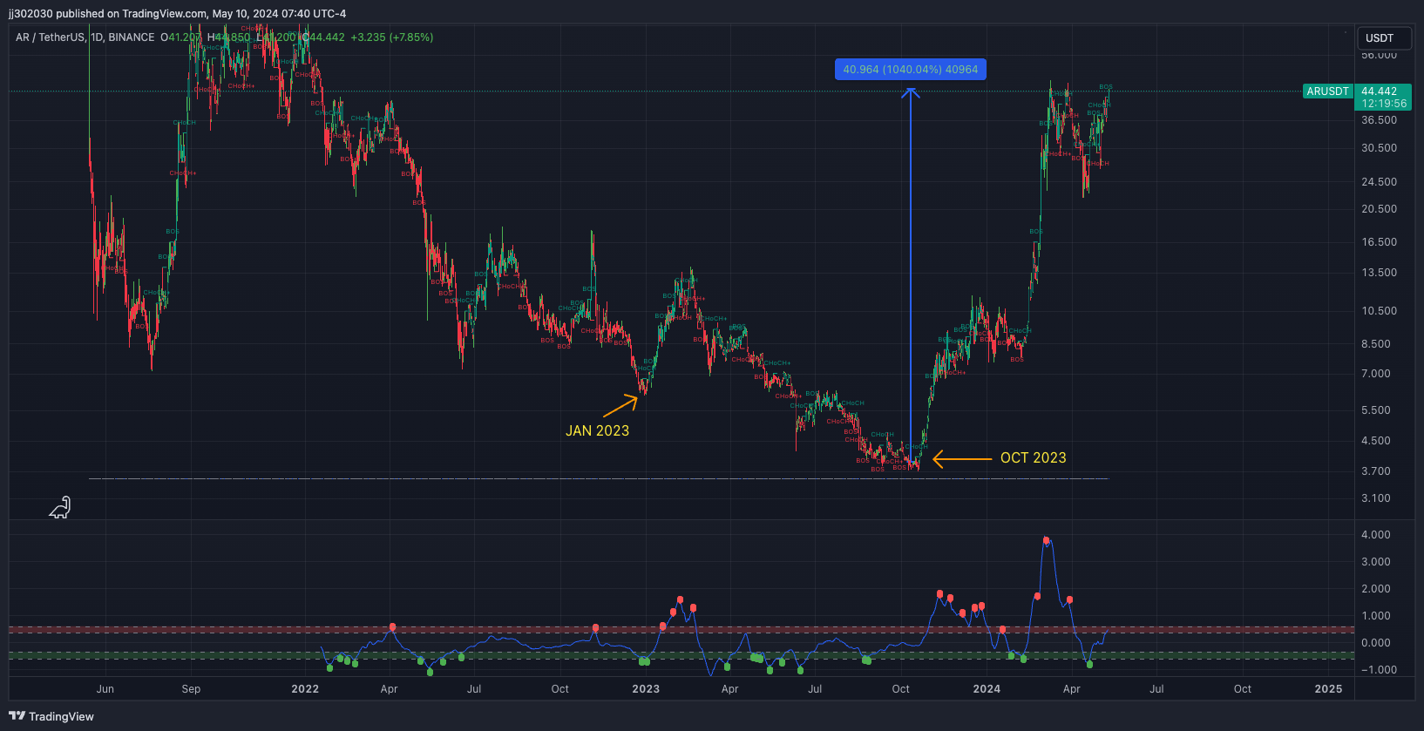
Task: Click the 2023 year label on the time axis
Action: click(x=646, y=689)
